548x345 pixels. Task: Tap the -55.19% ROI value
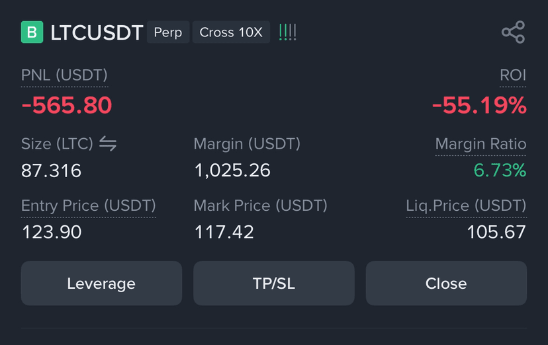(x=479, y=105)
